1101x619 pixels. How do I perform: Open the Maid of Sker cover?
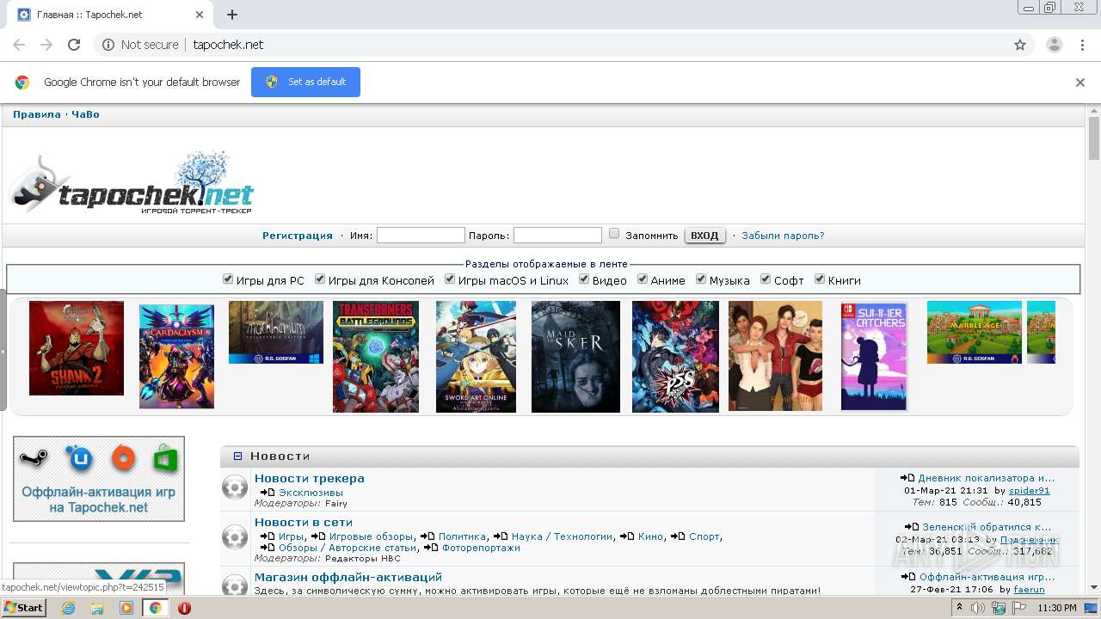(575, 357)
